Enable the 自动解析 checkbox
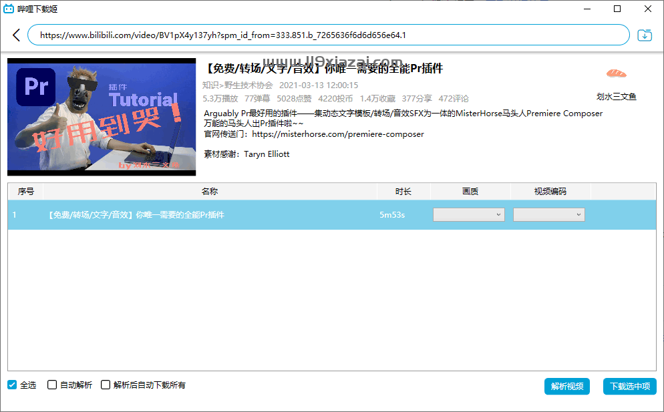Viewport: 664px width, 412px height. tap(52, 385)
